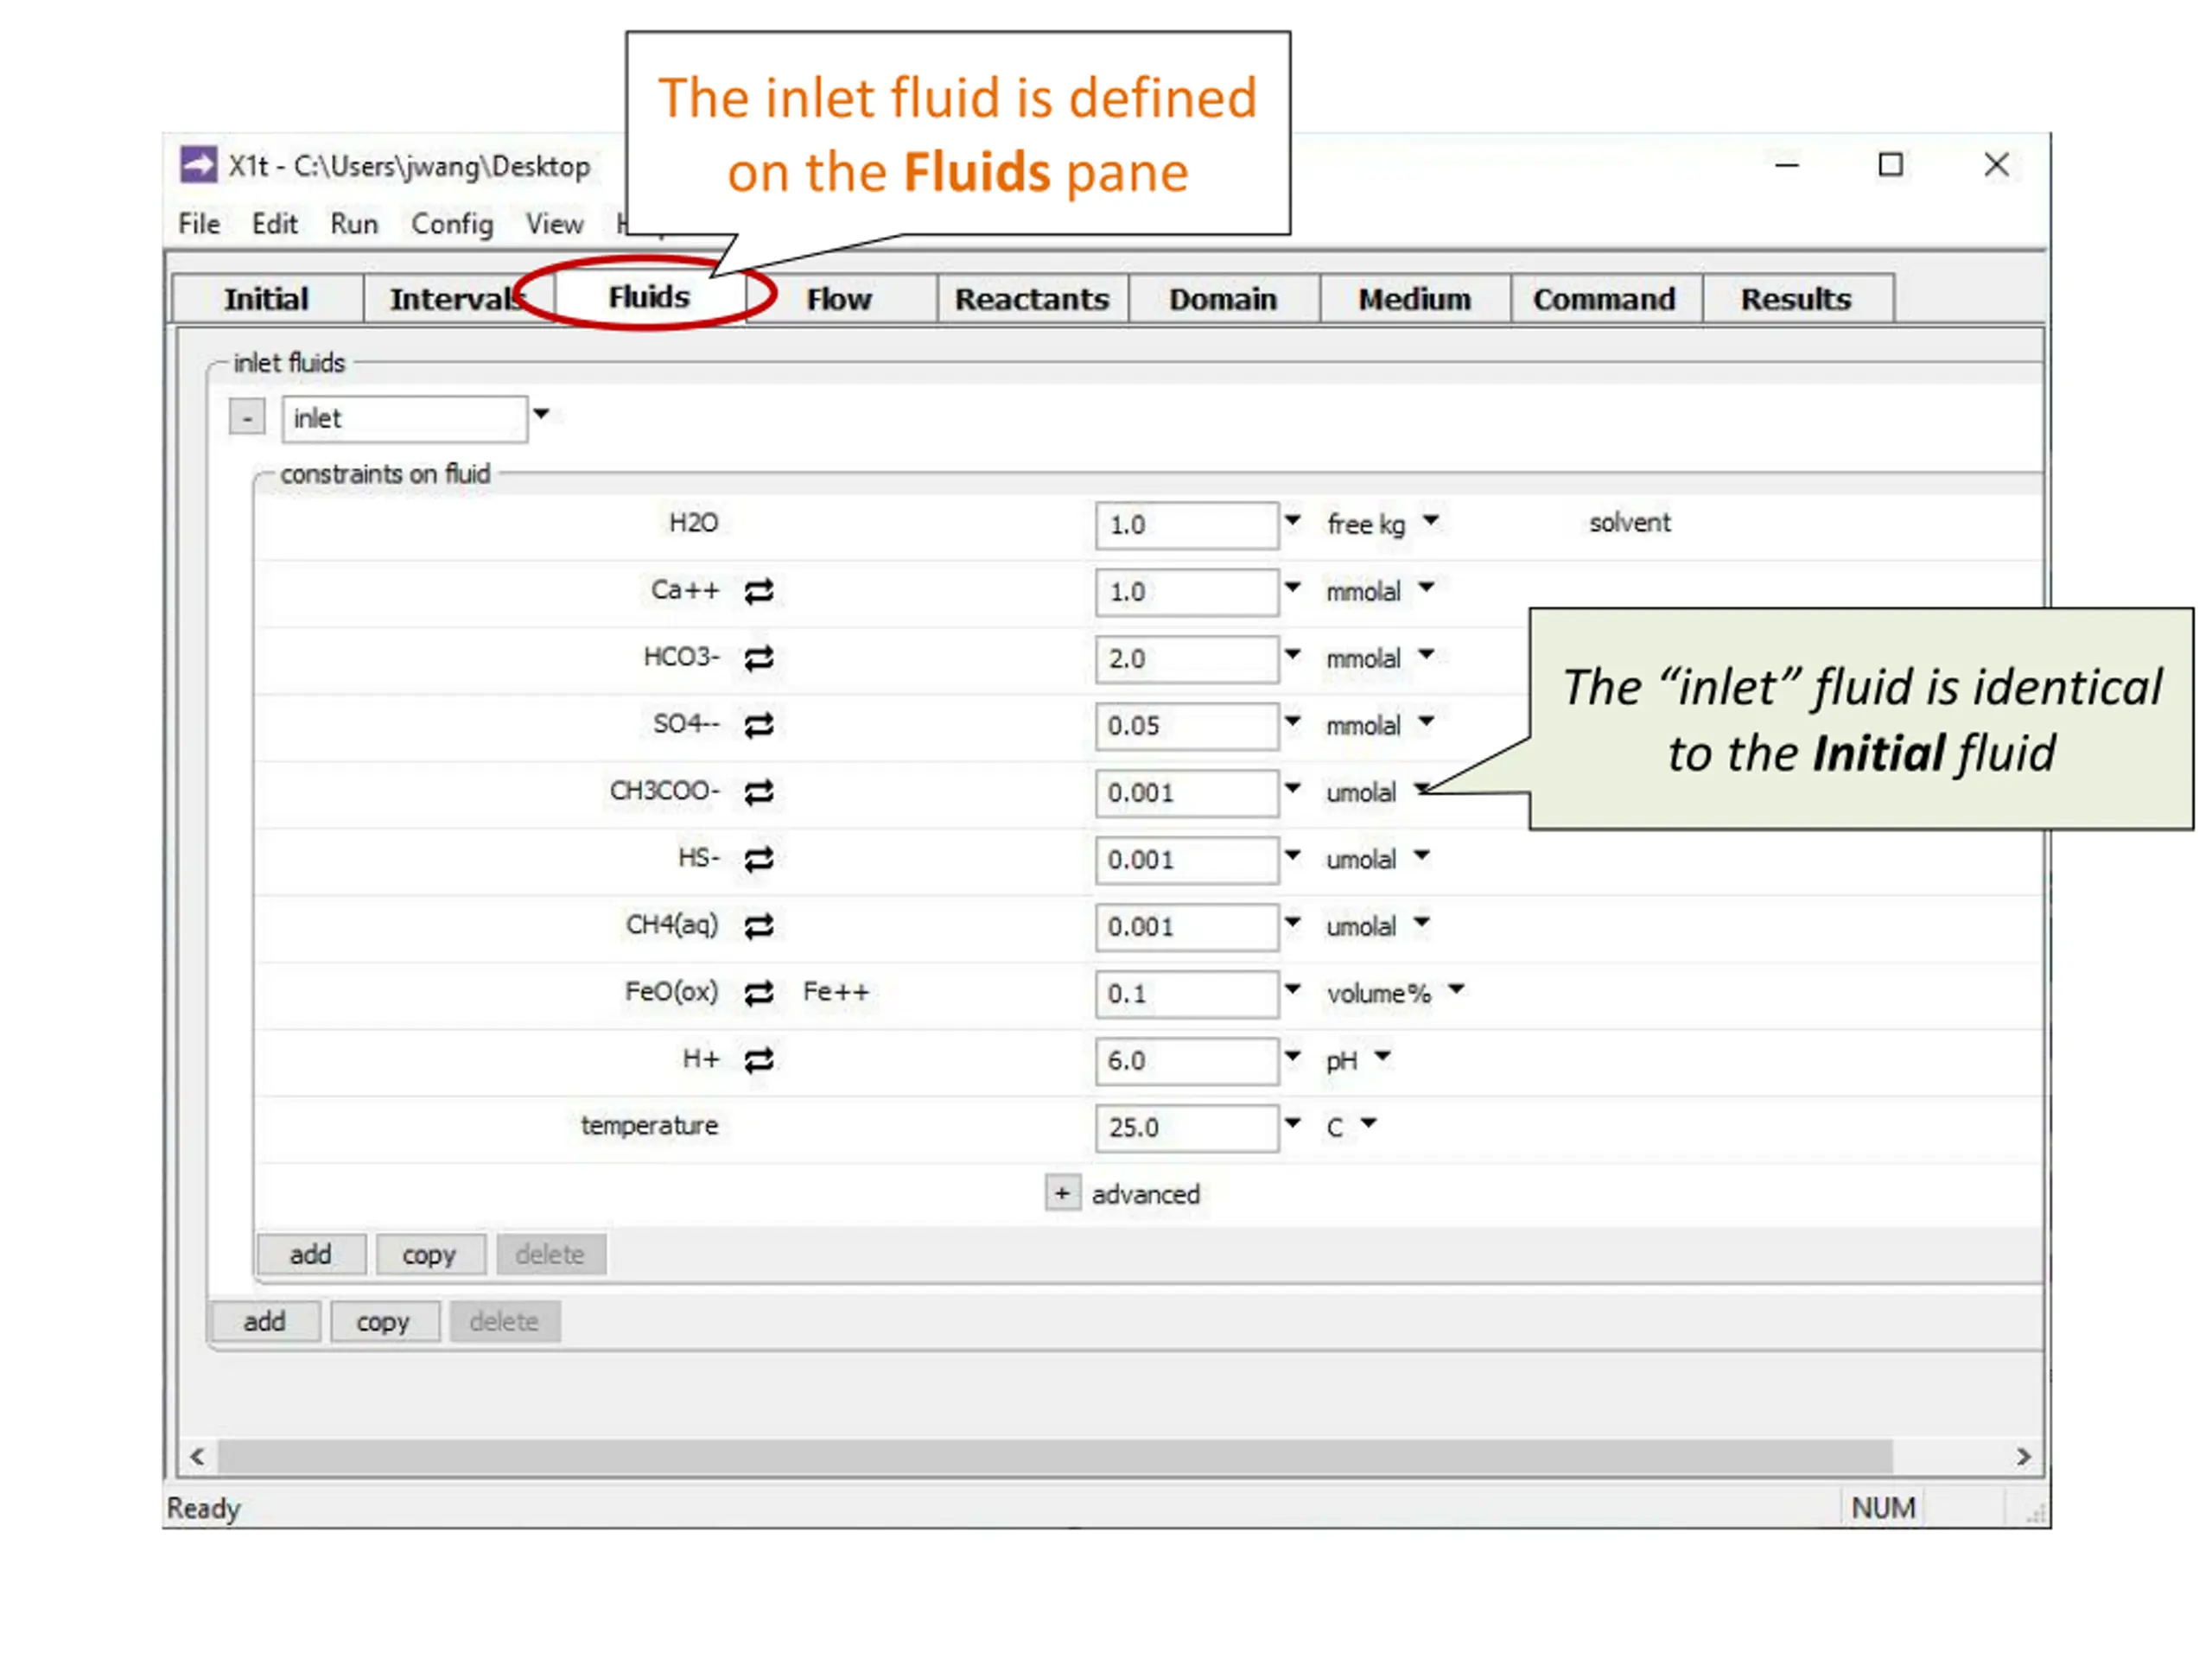Open the Ca++ value dropdown arrow
Image resolution: width=2212 pixels, height=1659 pixels.
pos(1292,588)
